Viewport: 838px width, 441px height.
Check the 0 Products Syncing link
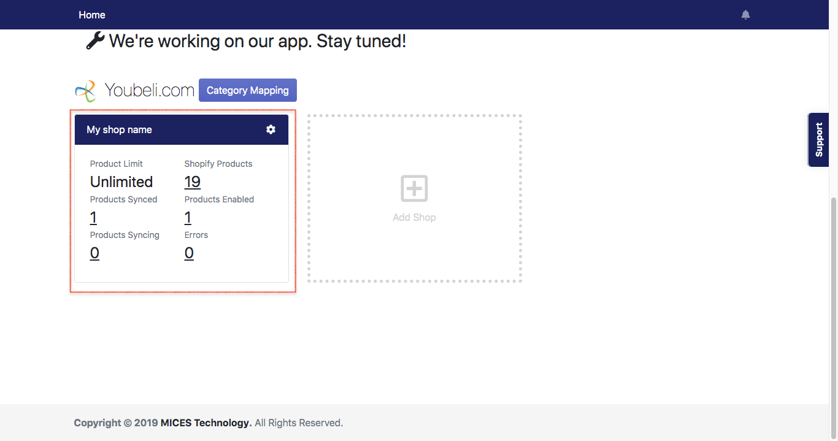pyautogui.click(x=94, y=253)
